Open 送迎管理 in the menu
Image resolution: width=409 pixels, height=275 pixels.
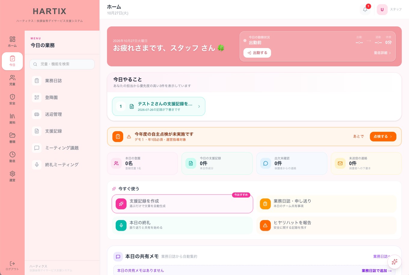tap(62, 114)
